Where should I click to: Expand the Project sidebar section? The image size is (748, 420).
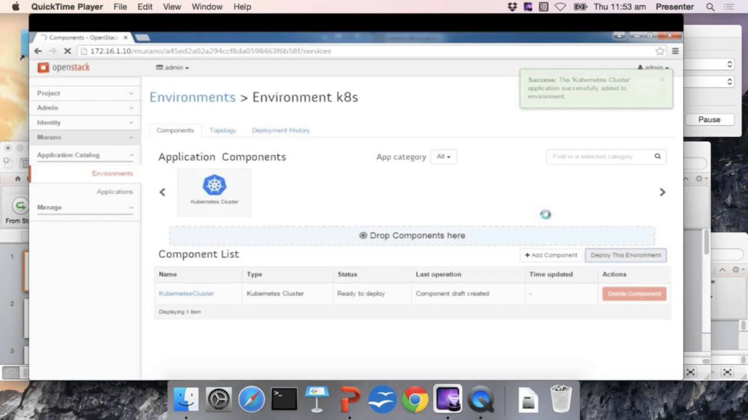tap(85, 93)
